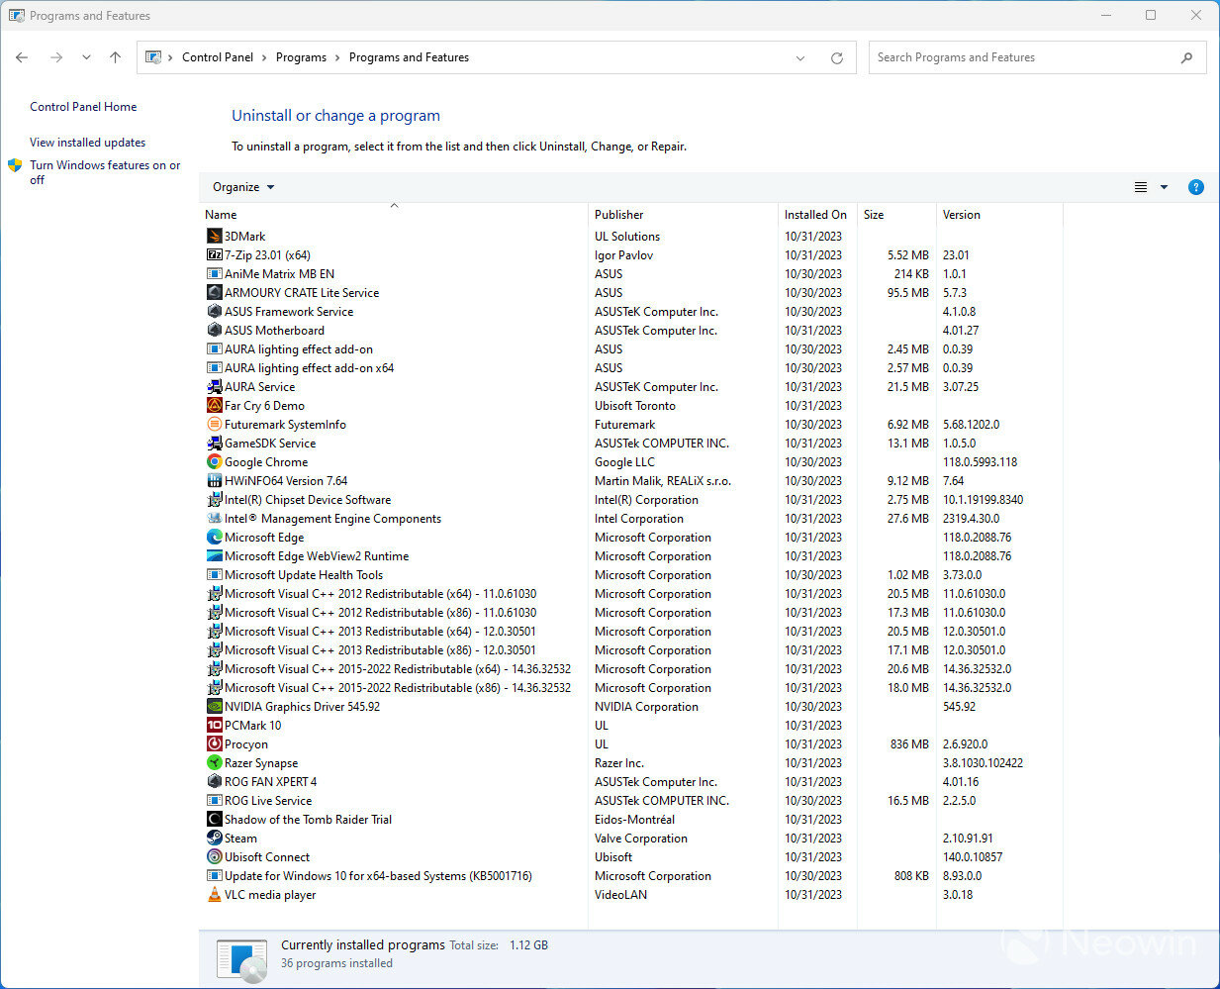The image size is (1220, 989).
Task: Click the 7-Zip 23.01 program icon
Action: 214,254
